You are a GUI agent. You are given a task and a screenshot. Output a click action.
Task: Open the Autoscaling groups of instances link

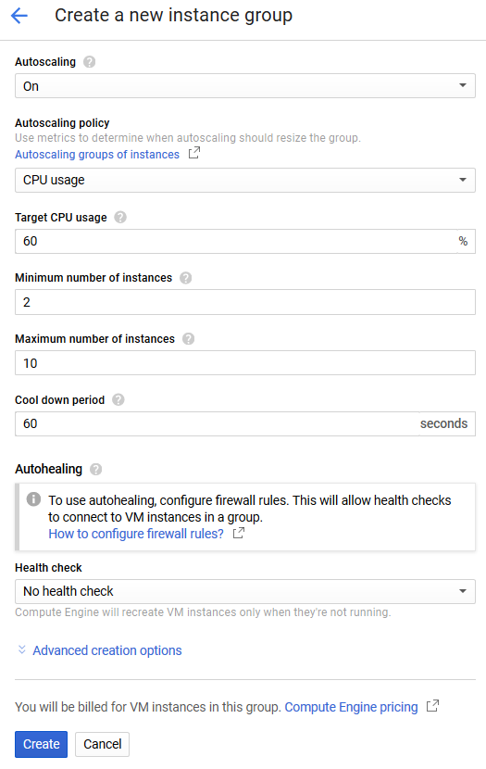click(97, 155)
